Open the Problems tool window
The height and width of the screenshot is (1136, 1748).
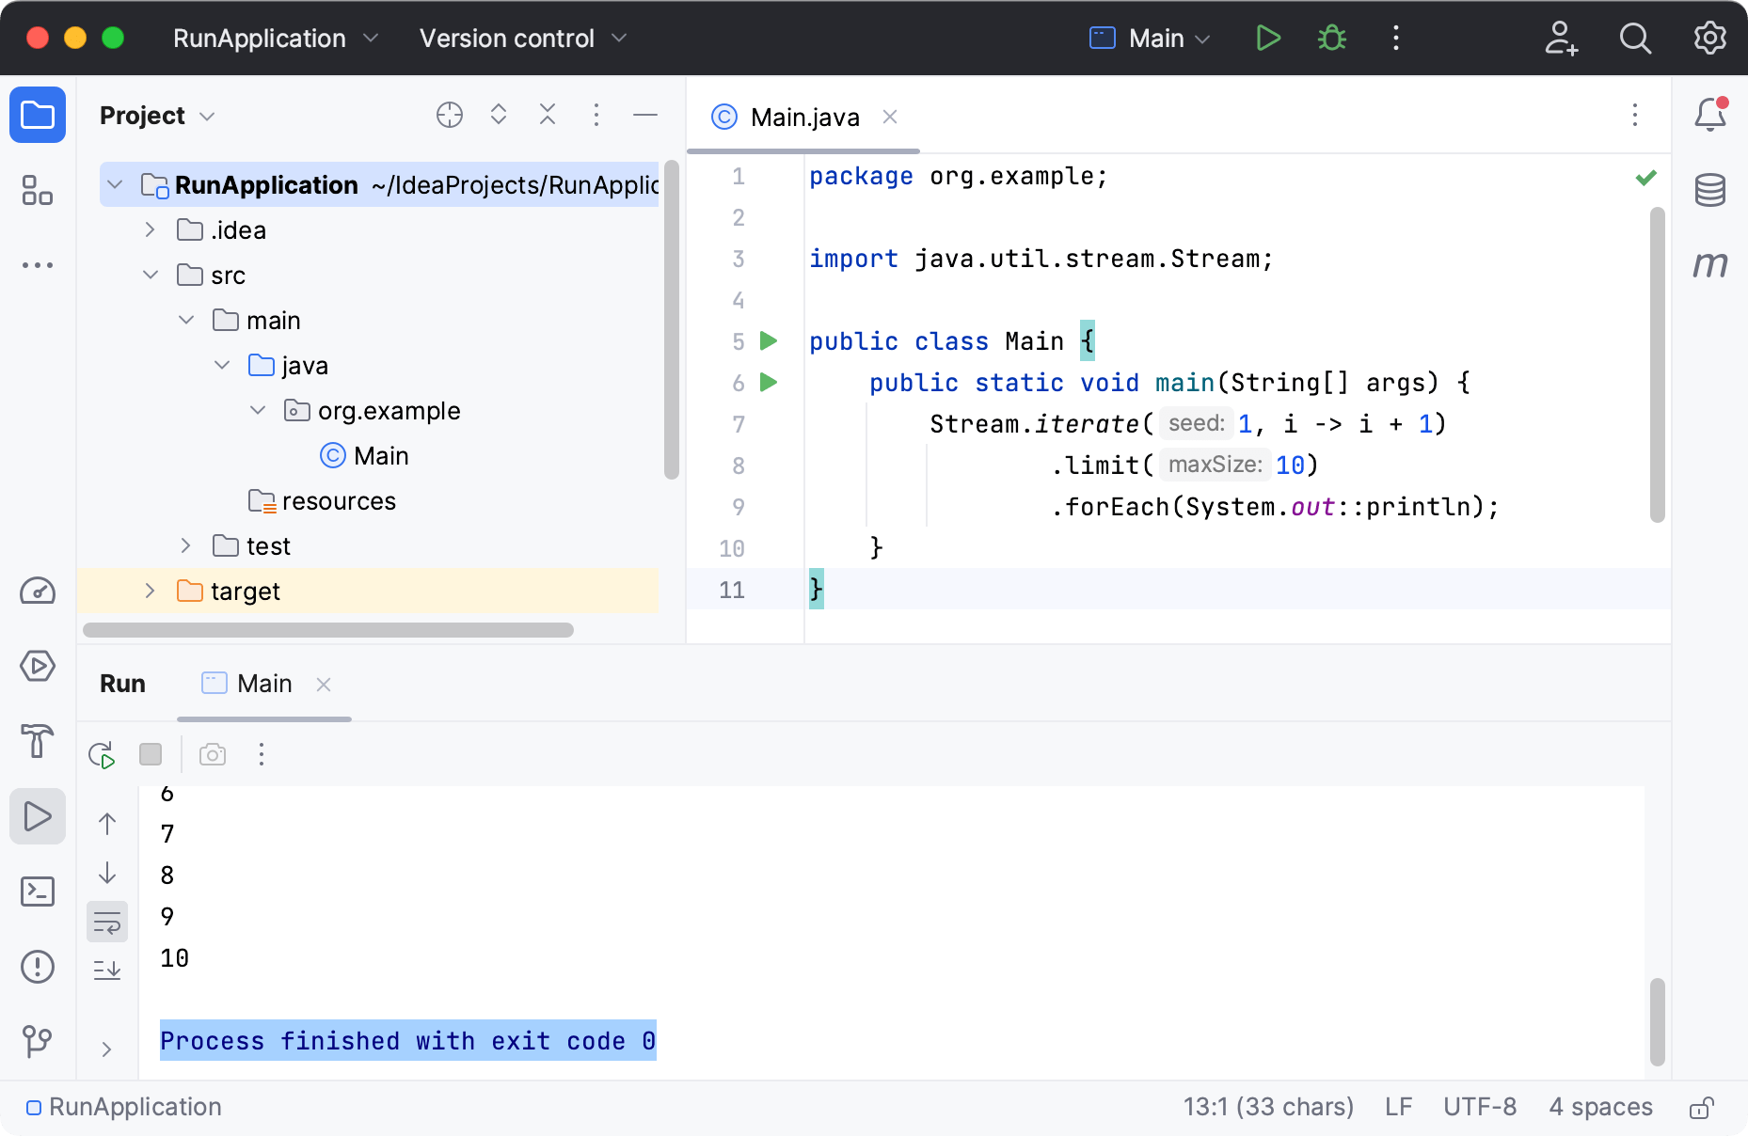(x=38, y=967)
